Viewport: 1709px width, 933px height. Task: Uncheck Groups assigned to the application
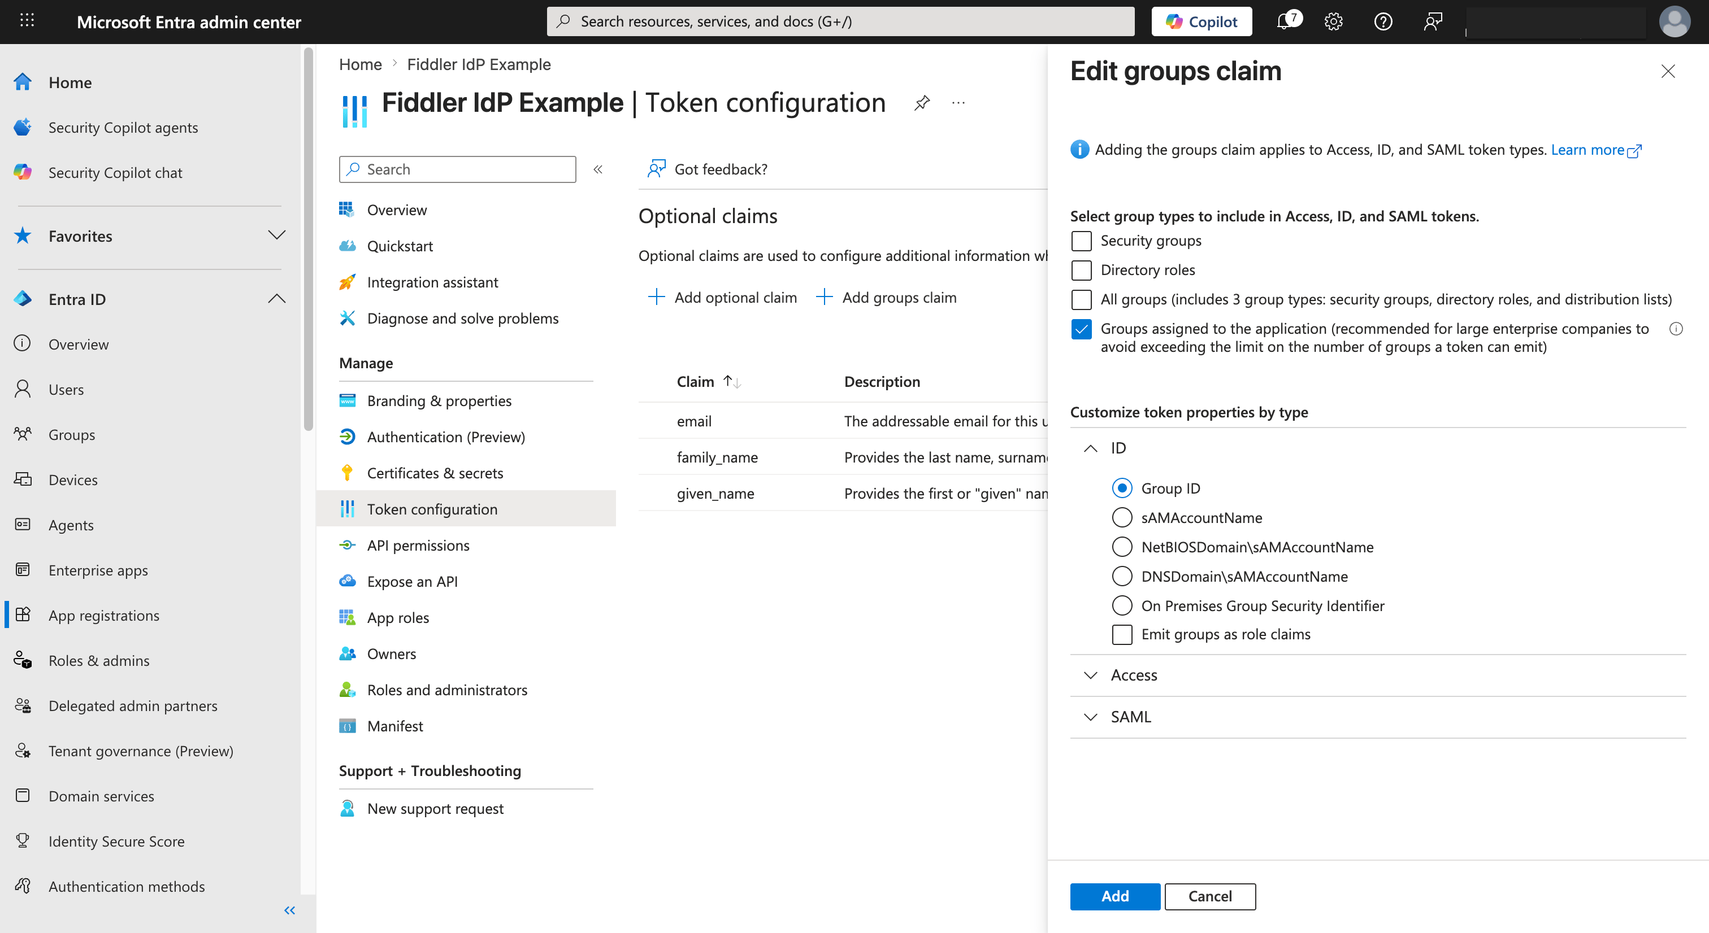click(1081, 329)
